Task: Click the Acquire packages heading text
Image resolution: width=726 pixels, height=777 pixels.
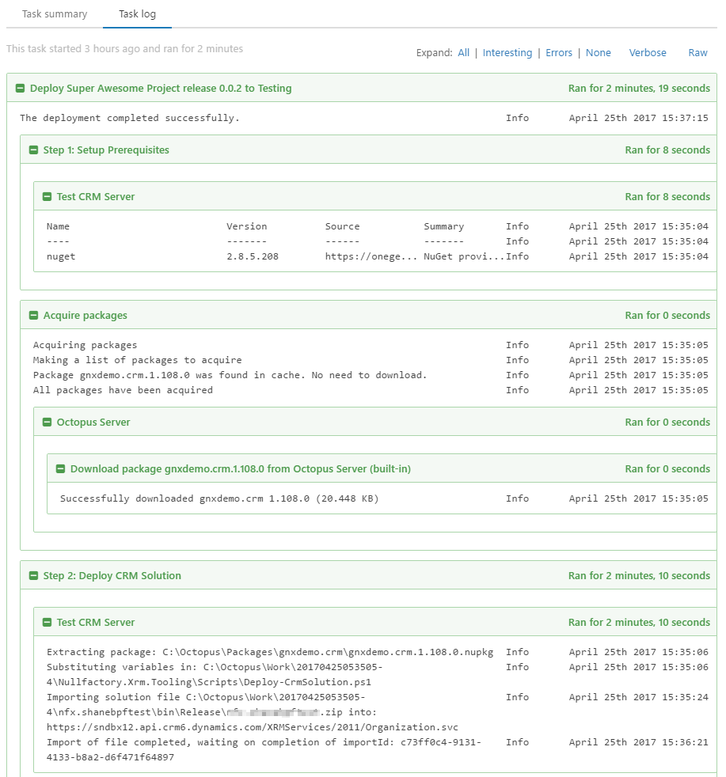Action: (x=85, y=316)
